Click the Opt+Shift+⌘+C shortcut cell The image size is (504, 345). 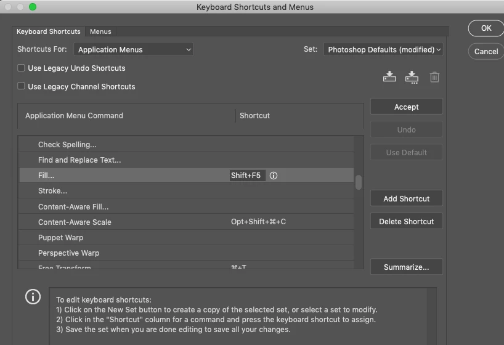click(258, 222)
